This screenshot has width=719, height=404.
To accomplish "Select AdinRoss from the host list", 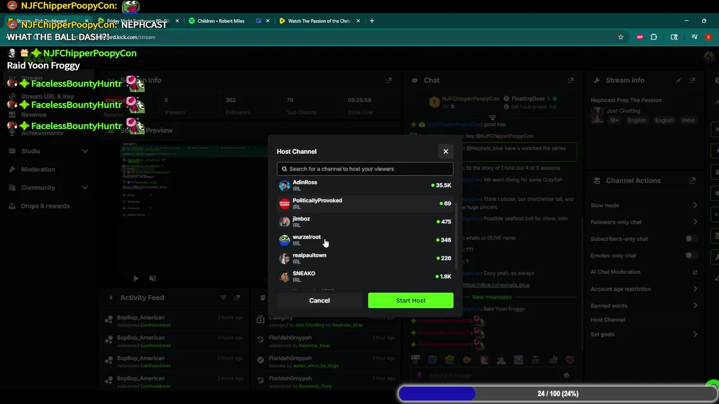I will coord(365,185).
